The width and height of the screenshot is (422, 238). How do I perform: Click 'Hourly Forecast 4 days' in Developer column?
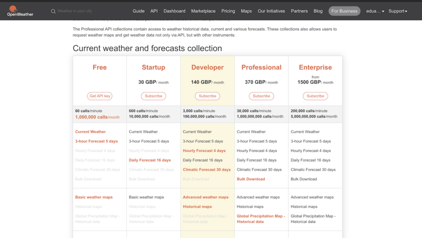pyautogui.click(x=204, y=151)
